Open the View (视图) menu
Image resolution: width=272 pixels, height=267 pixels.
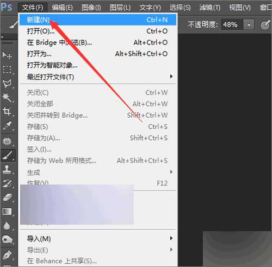click(x=240, y=8)
